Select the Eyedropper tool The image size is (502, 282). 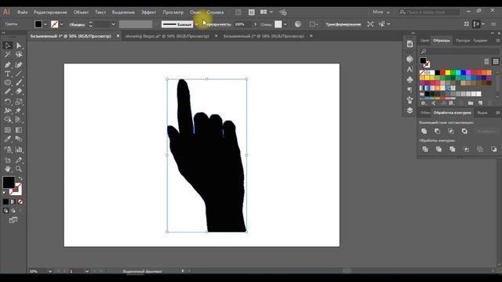[8, 139]
